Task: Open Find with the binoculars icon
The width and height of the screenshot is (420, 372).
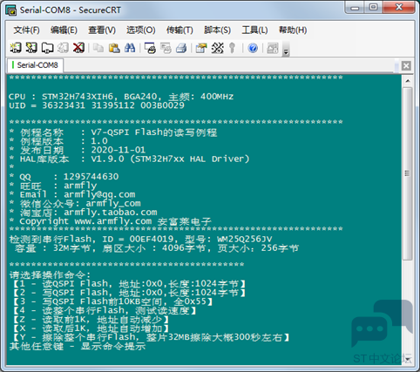Action: click(x=130, y=48)
